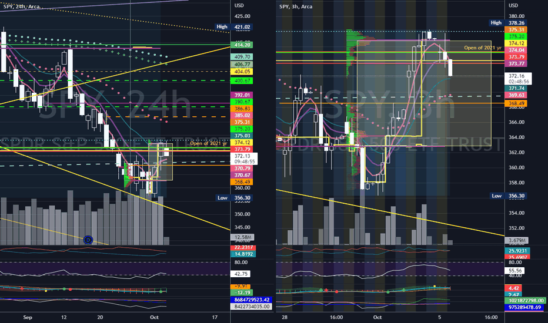
Task: Click the 28 date on the 3h time axis
Action: tap(285, 317)
